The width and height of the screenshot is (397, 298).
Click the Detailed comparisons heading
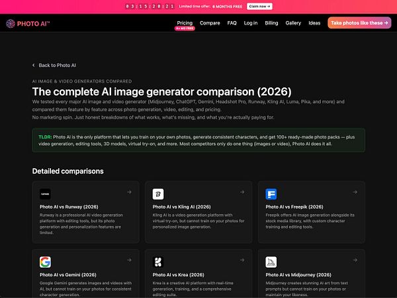(x=68, y=172)
